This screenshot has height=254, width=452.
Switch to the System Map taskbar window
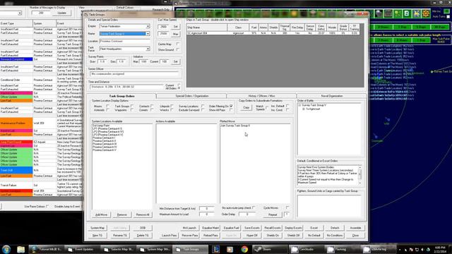coord(155,249)
